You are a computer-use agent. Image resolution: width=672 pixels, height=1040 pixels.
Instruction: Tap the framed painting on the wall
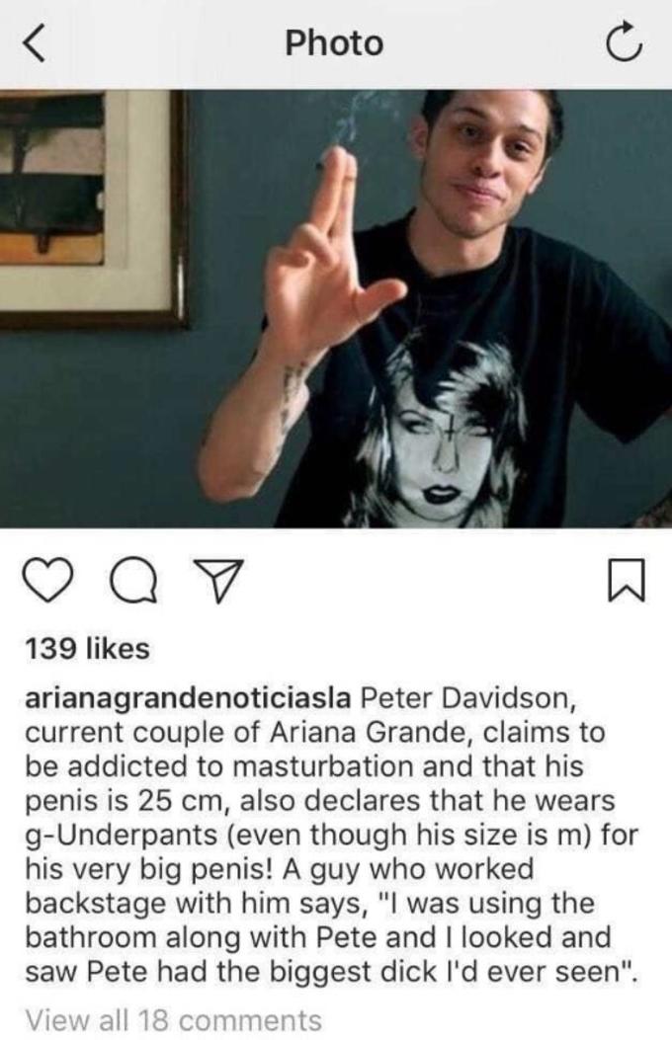tap(92, 207)
